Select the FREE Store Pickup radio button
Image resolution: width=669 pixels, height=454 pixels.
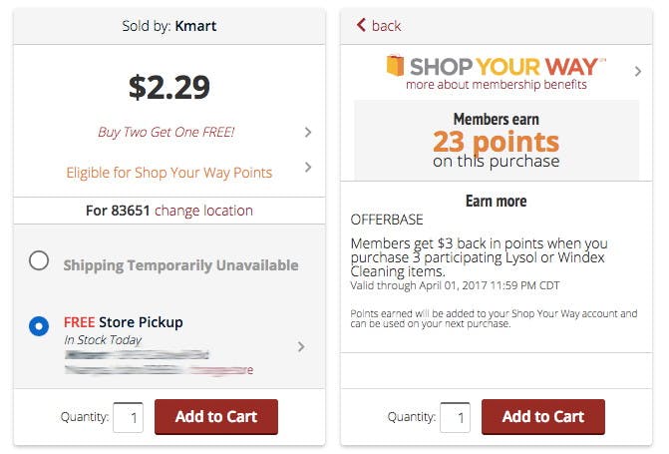[39, 326]
